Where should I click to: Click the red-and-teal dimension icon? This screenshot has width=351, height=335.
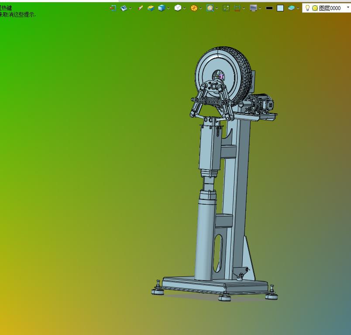click(x=237, y=8)
